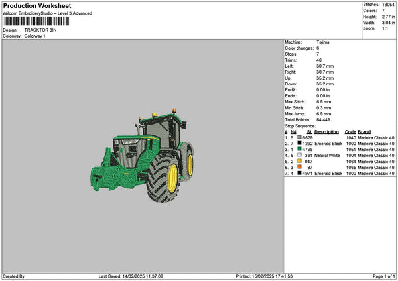Click the Description column header
This screenshot has width=398, height=281.
coord(326,132)
